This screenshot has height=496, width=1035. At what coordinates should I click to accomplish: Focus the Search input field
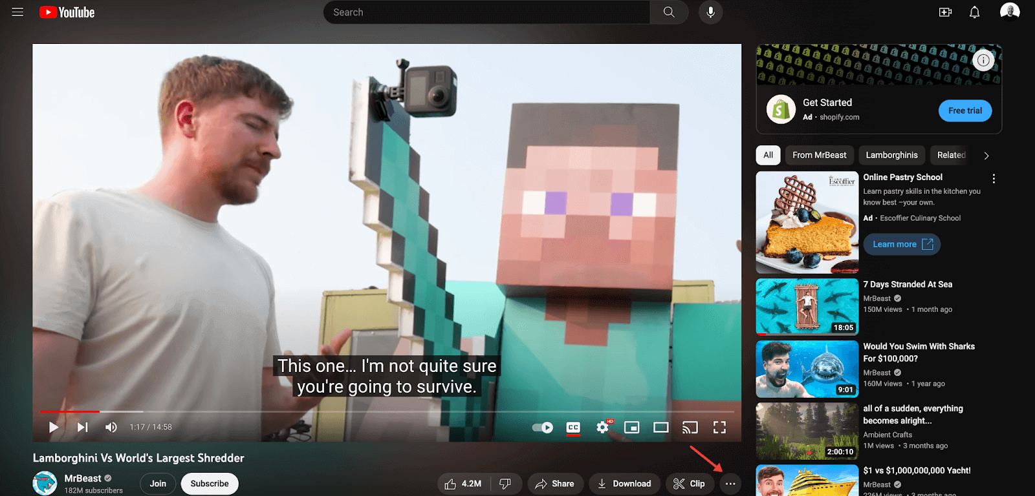point(486,12)
